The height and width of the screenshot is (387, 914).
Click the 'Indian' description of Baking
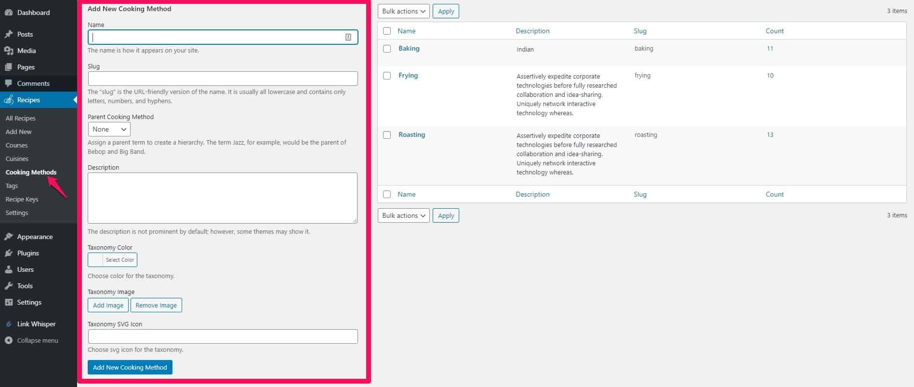[x=525, y=49]
